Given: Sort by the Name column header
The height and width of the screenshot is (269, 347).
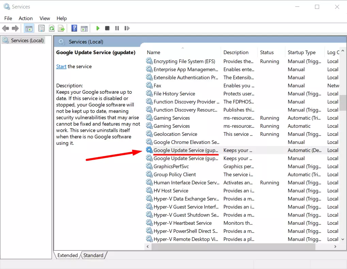Looking at the screenshot, I should pyautogui.click(x=183, y=52).
